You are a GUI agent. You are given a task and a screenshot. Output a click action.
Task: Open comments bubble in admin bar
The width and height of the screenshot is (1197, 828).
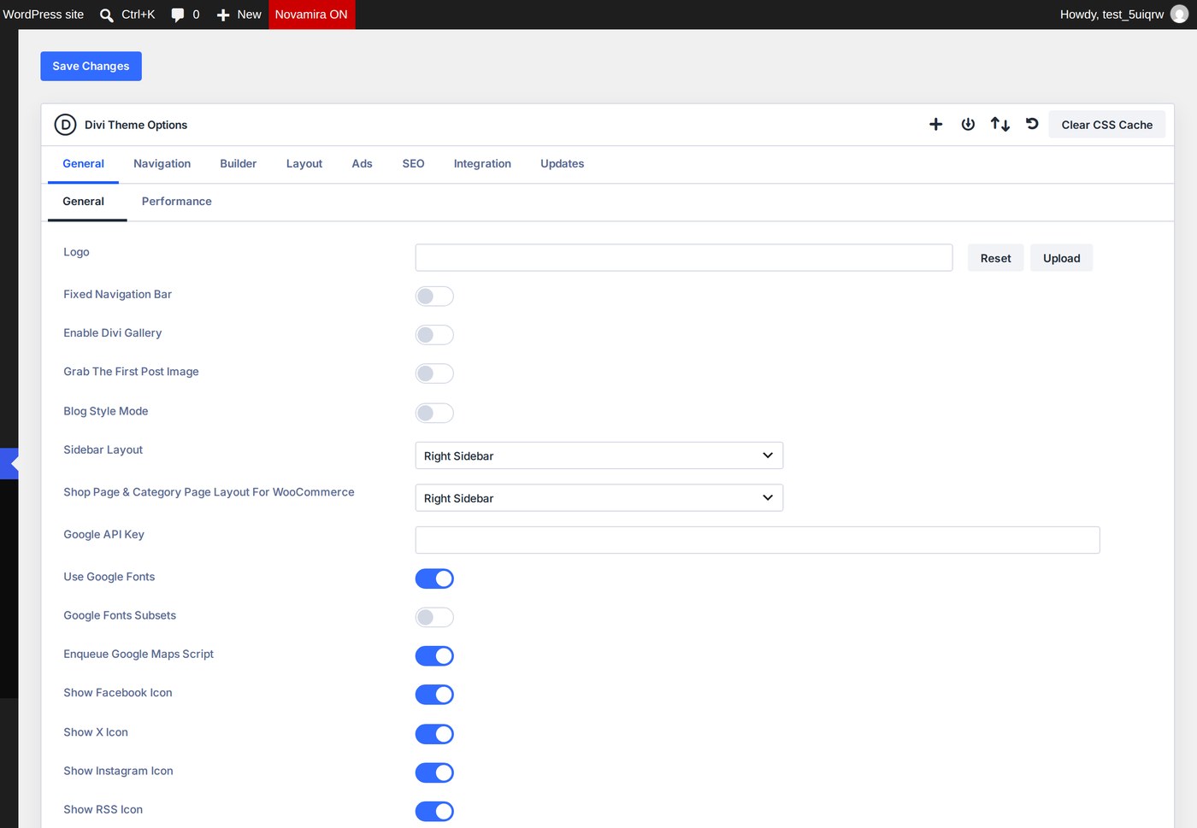(x=178, y=15)
